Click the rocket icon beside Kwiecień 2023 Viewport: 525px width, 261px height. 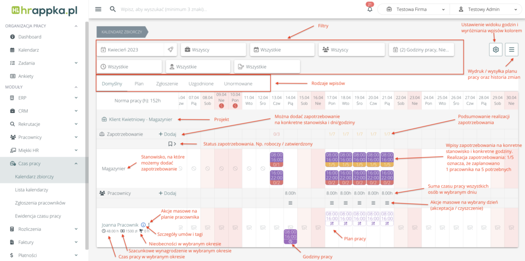pyautogui.click(x=170, y=50)
